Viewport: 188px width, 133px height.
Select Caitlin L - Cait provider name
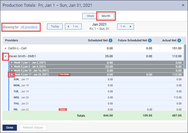[17, 48]
